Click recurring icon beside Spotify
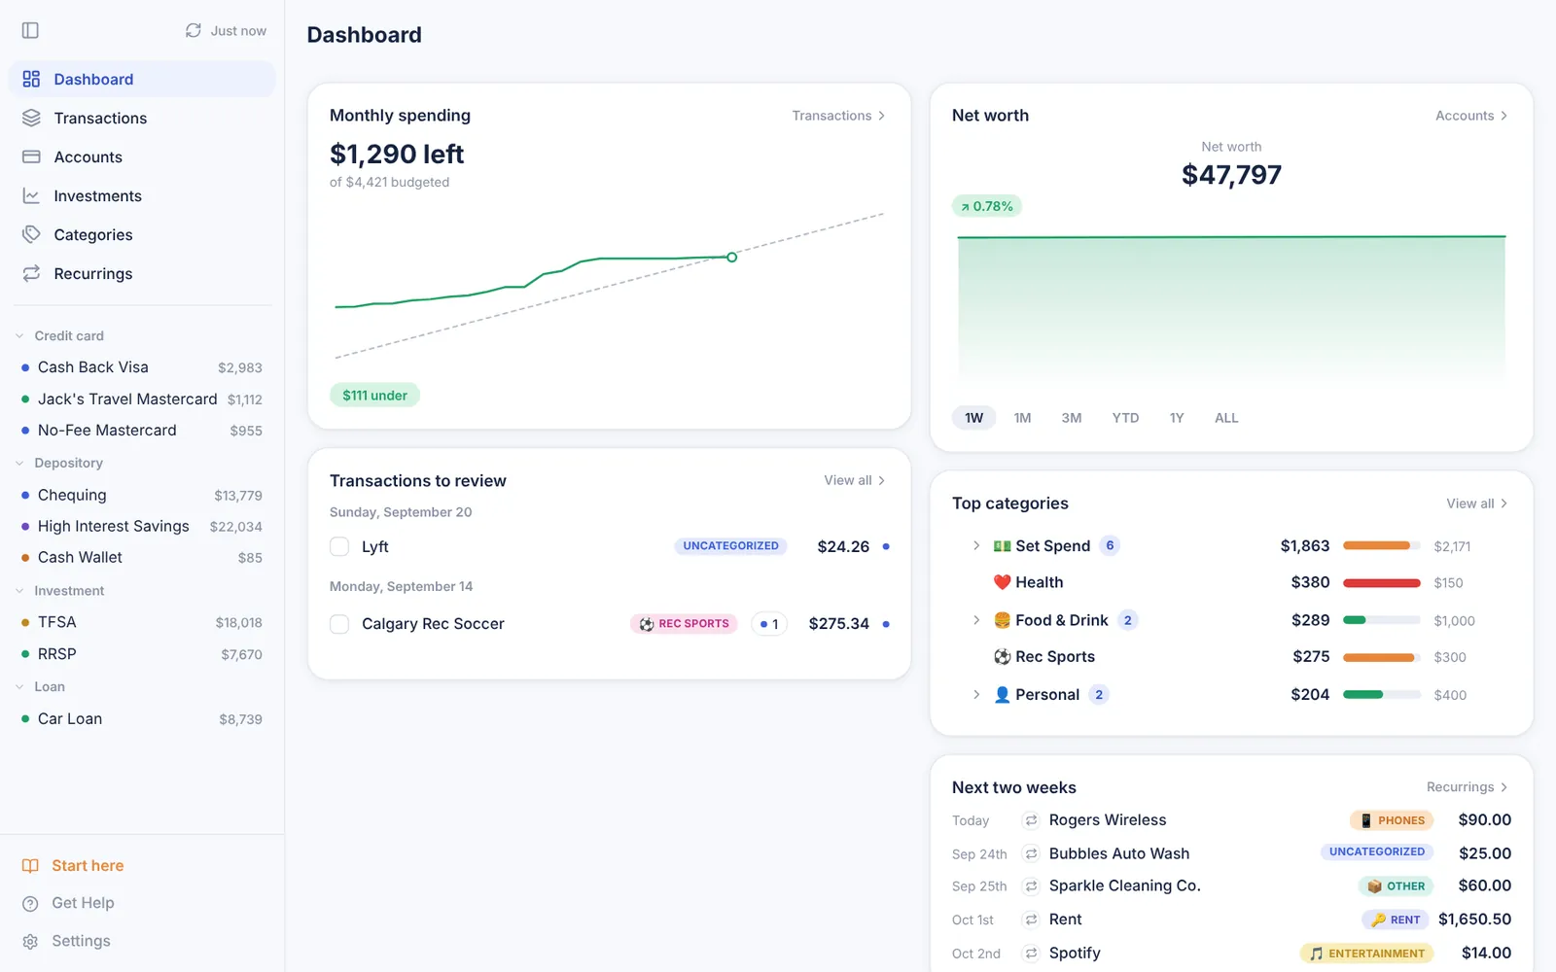 pos(1031,954)
